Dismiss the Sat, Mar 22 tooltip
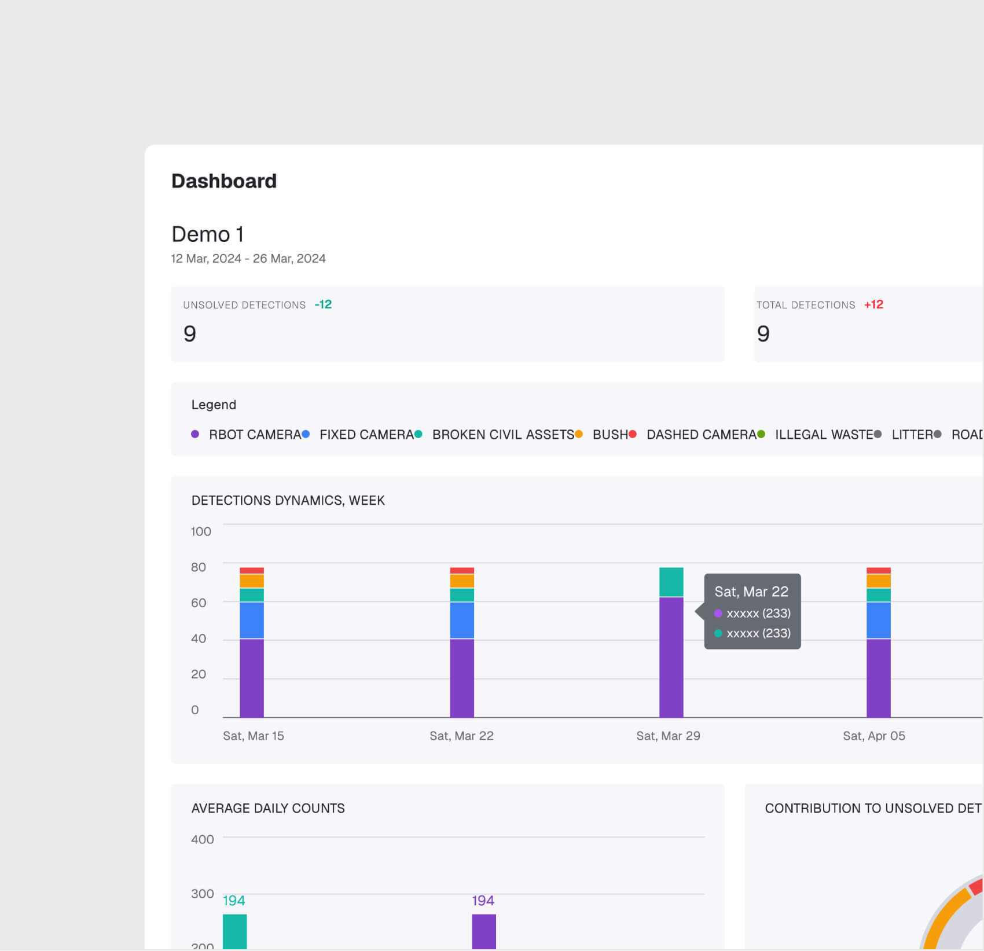Image resolution: width=984 pixels, height=951 pixels. pos(752,612)
